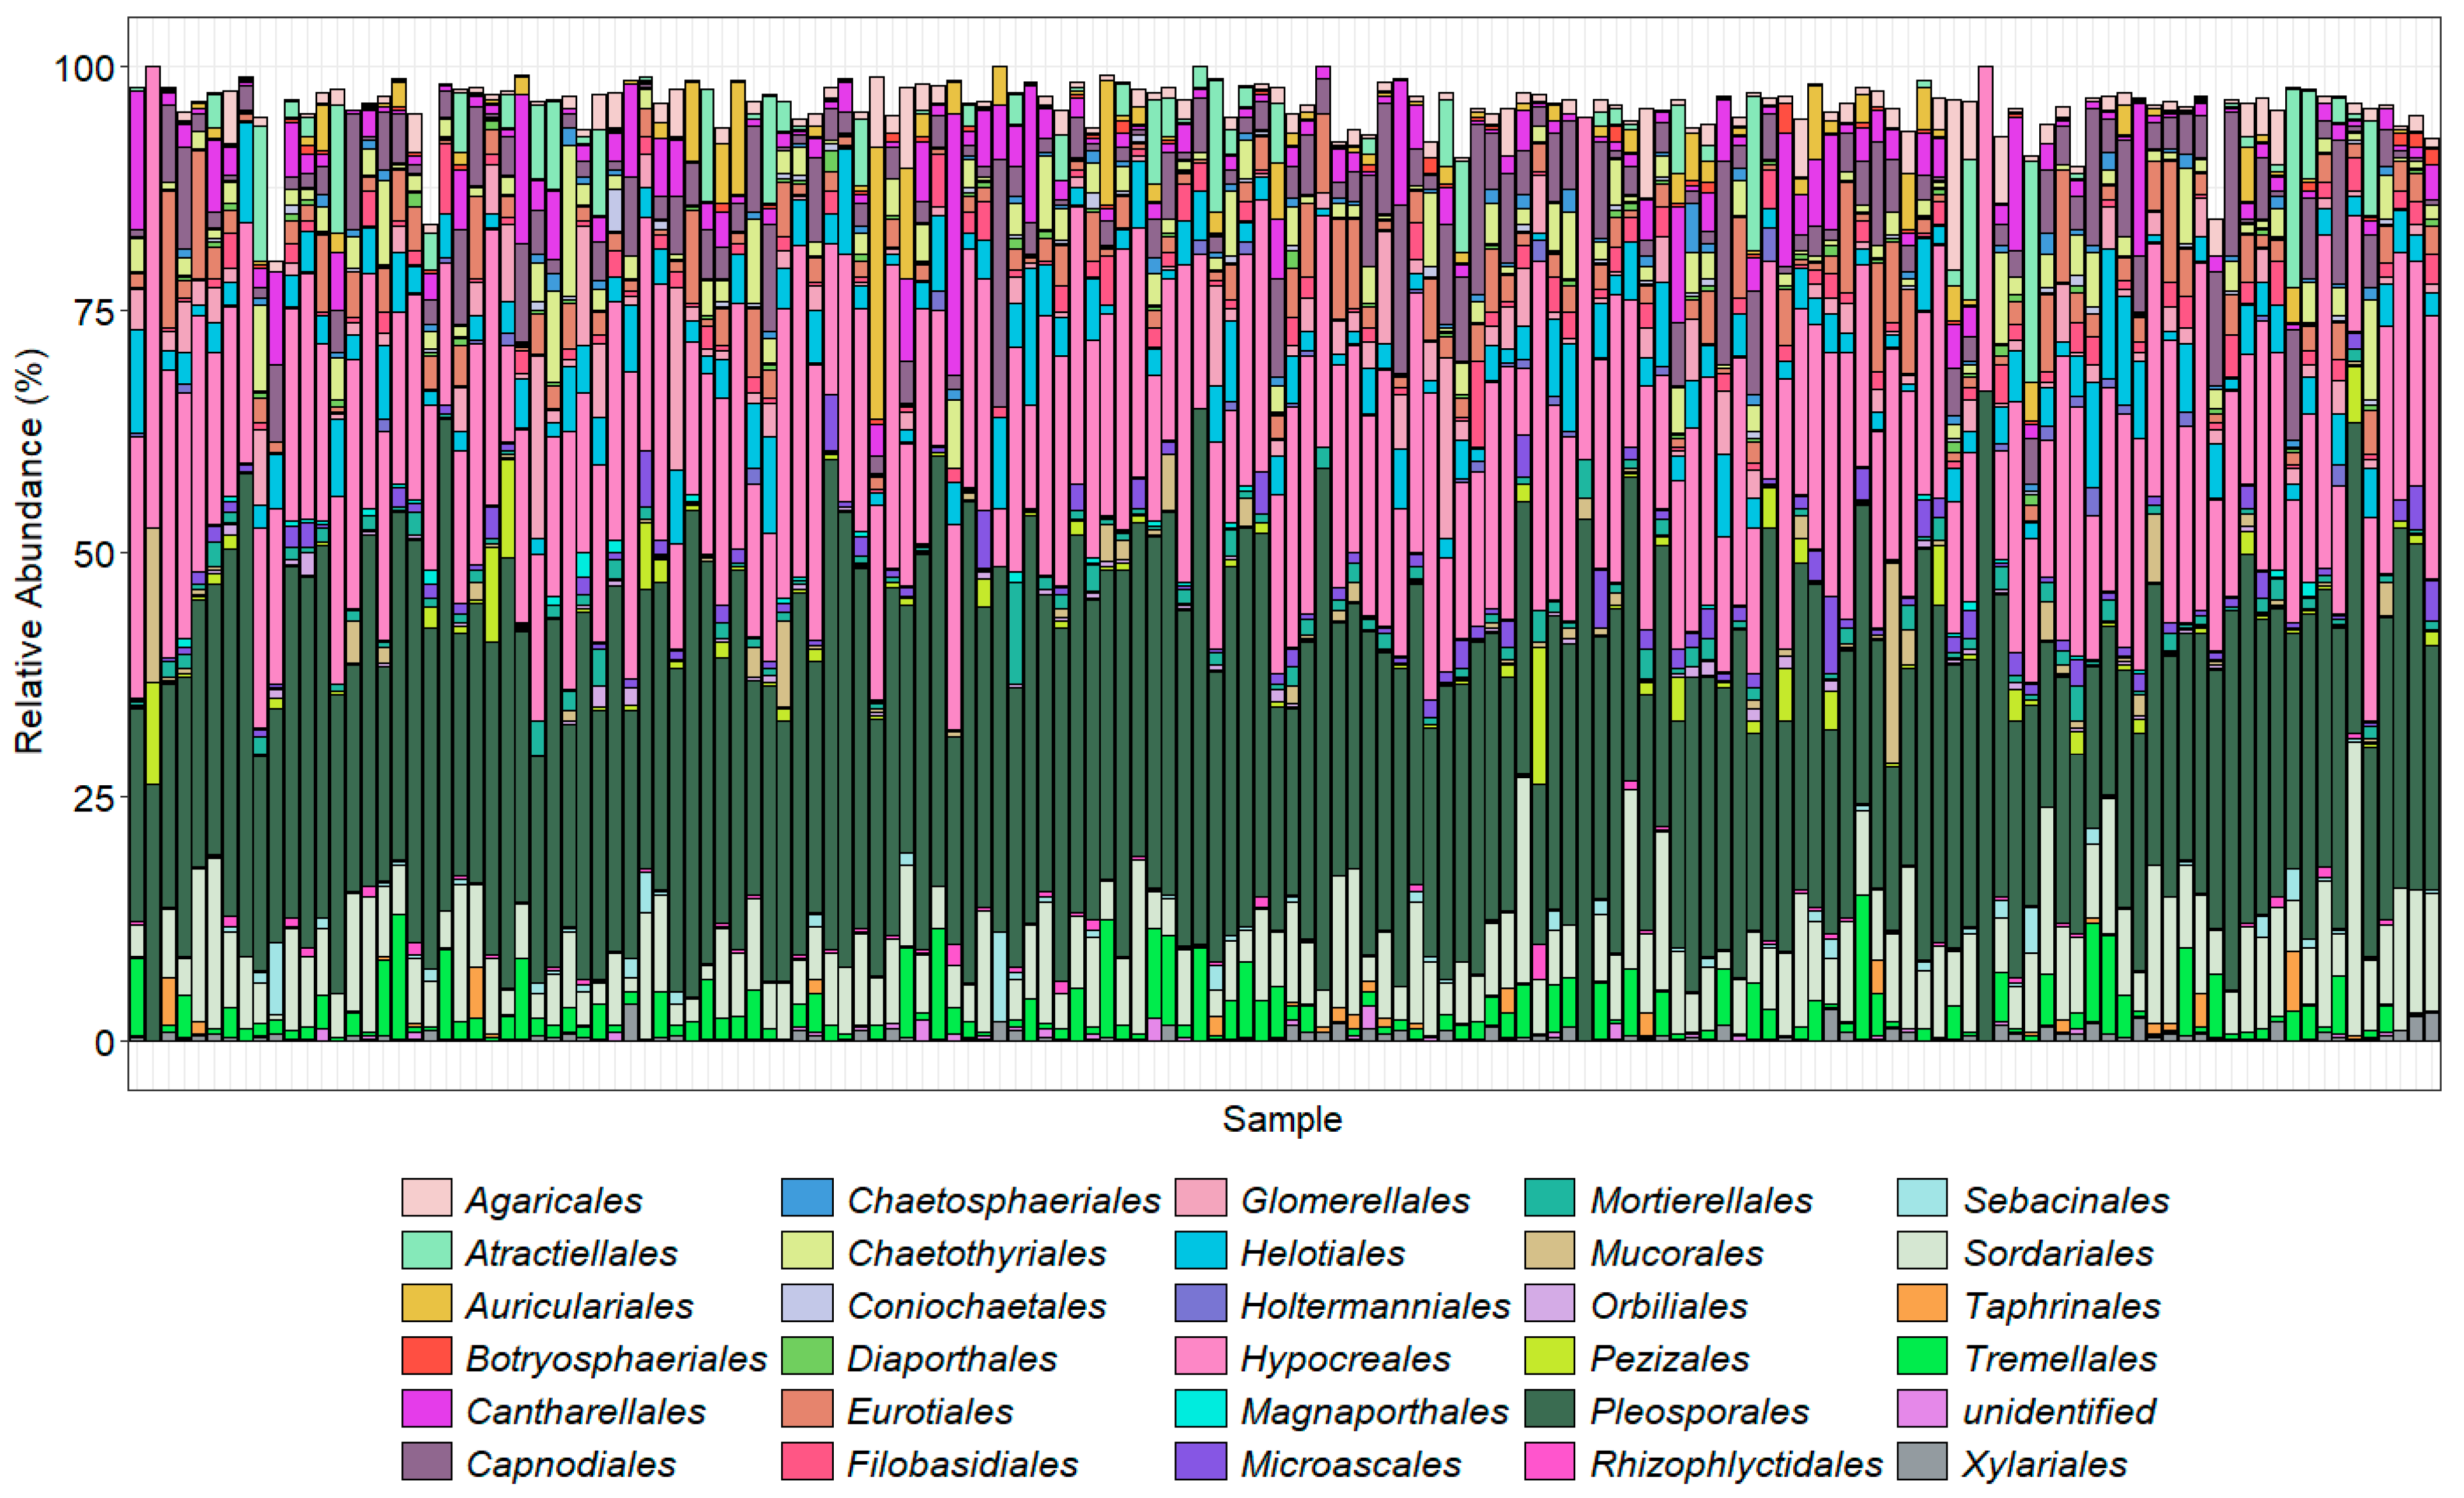Select the Cantharellales magenta legend swatch

pos(427,1408)
